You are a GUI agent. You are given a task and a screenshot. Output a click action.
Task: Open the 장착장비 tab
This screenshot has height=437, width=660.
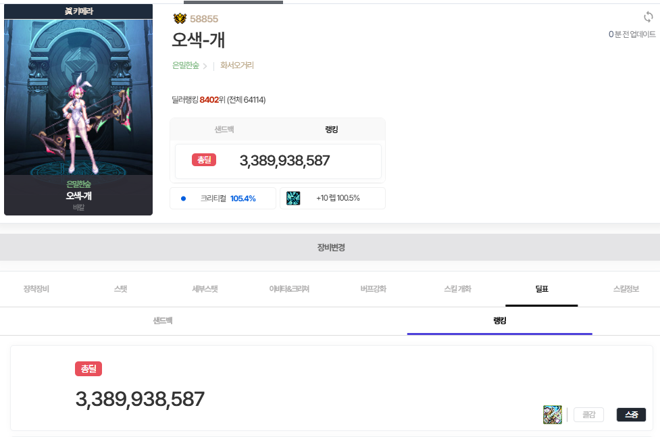coord(36,289)
